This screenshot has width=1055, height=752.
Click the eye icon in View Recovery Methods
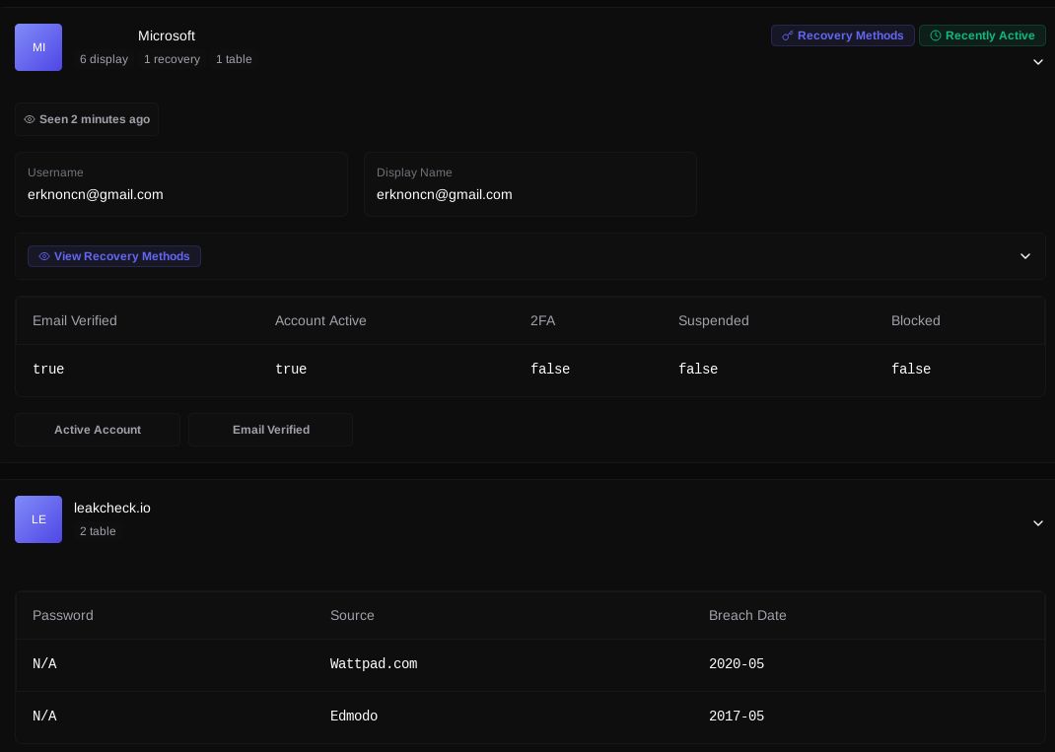(x=44, y=256)
